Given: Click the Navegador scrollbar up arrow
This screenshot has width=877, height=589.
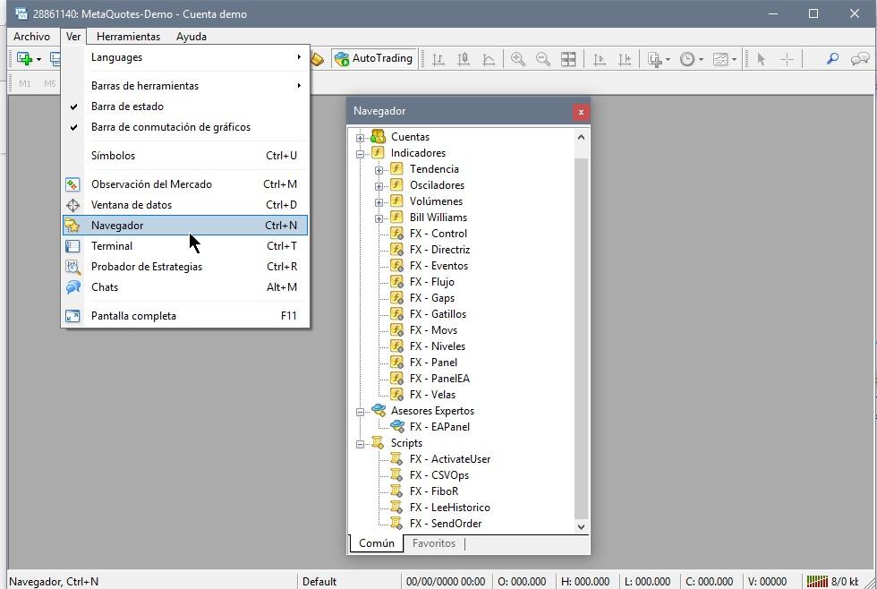Looking at the screenshot, I should coord(581,137).
